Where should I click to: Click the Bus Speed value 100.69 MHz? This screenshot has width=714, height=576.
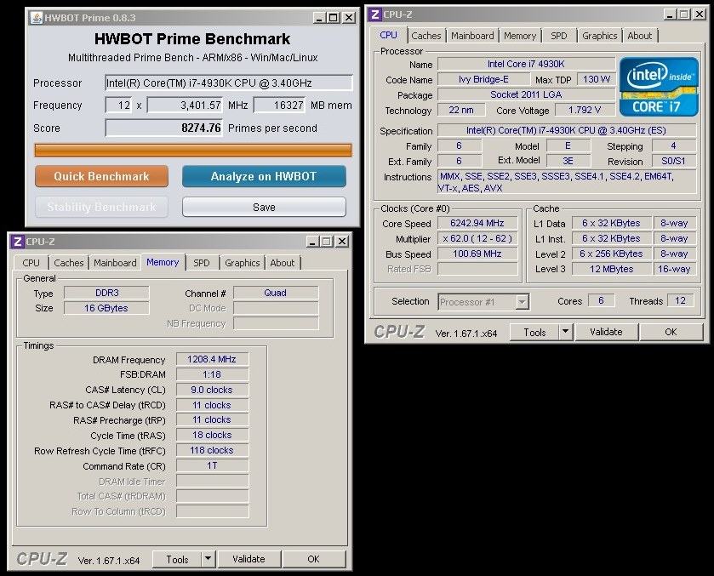[477, 254]
